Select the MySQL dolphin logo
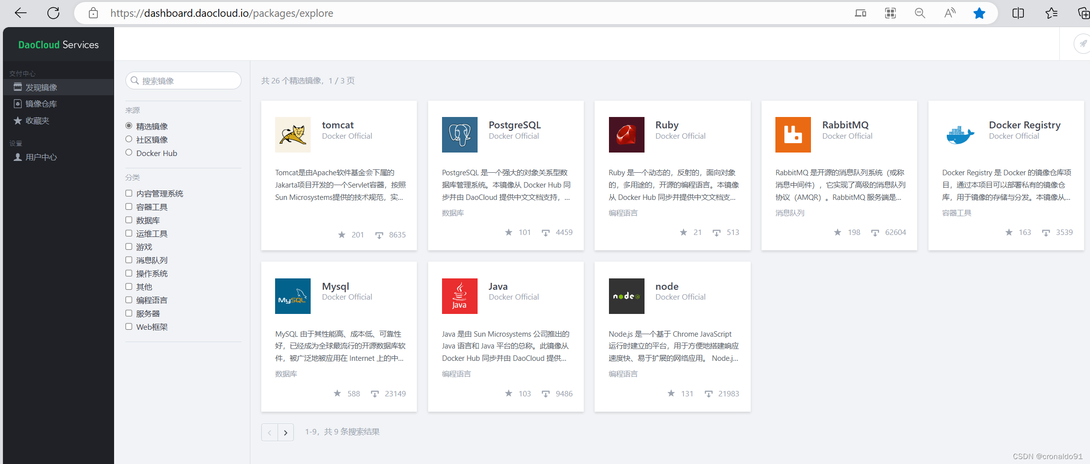The height and width of the screenshot is (464, 1090). pos(292,296)
